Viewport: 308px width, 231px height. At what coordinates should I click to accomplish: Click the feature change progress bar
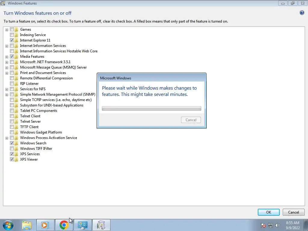click(152, 108)
